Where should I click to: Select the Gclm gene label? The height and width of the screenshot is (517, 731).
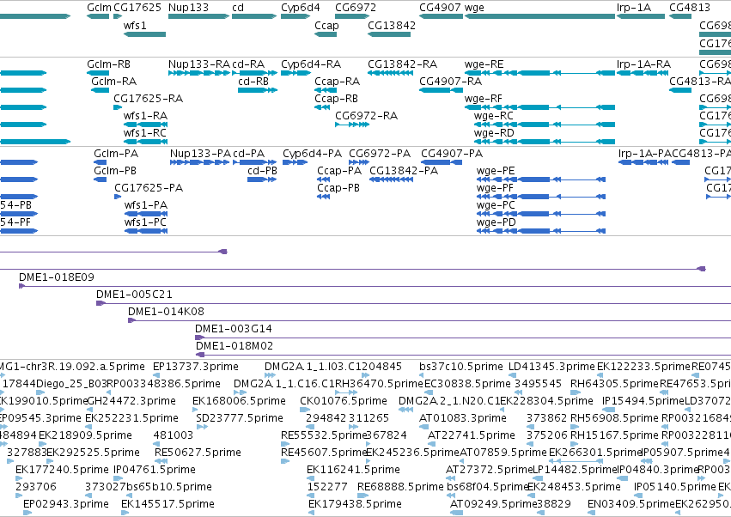[100, 8]
